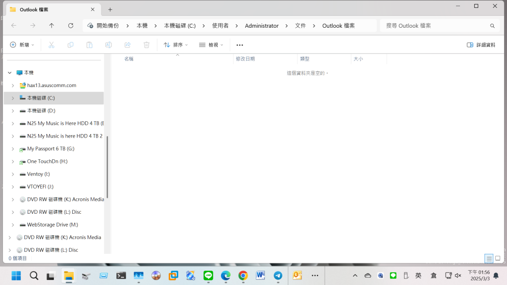Open the See more (...) toolbar menu
Image resolution: width=507 pixels, height=285 pixels.
click(x=240, y=45)
